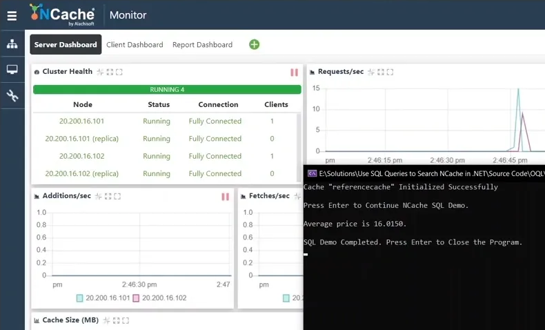Image resolution: width=545 pixels, height=330 pixels.
Task: Click the console window title bar path
Action: [x=432, y=173]
